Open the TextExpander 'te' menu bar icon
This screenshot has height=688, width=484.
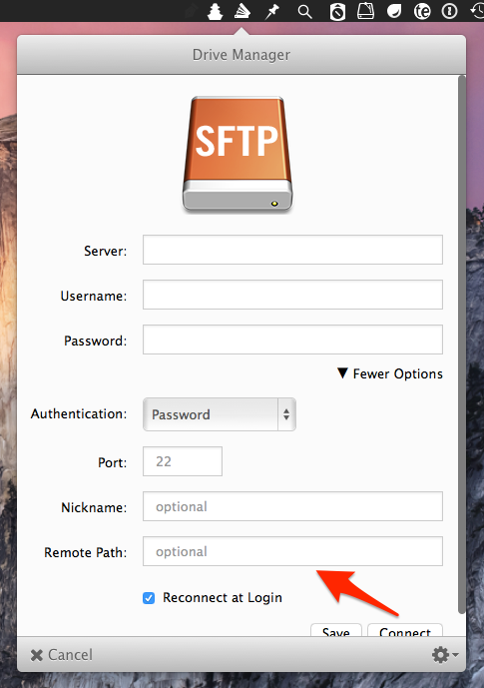[422, 11]
